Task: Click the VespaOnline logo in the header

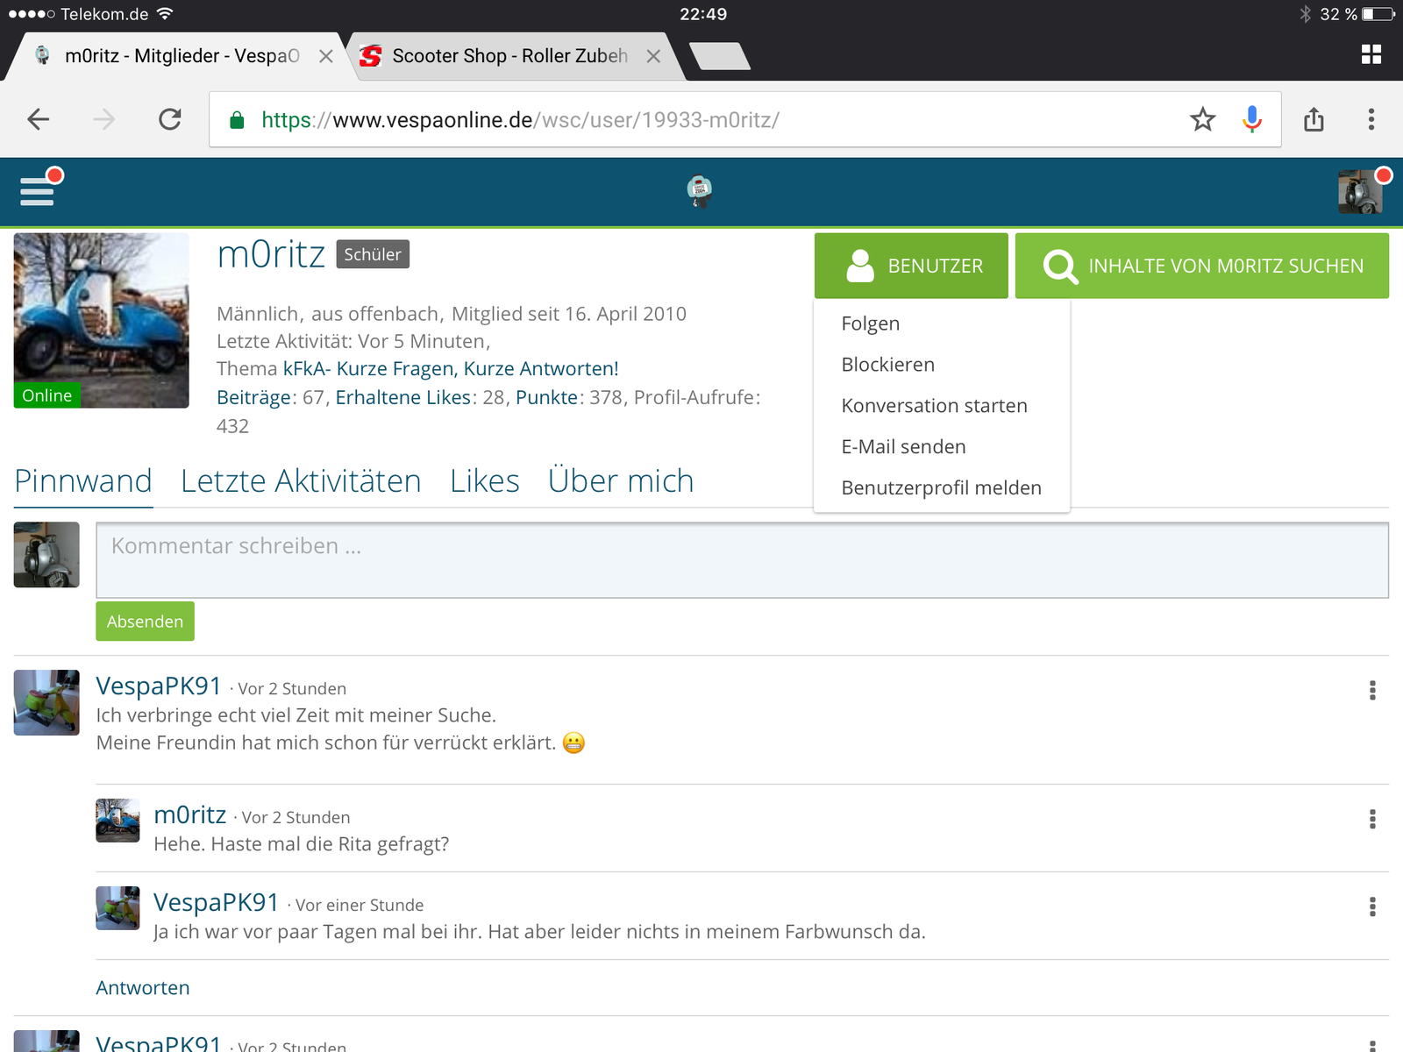Action: [x=699, y=191]
